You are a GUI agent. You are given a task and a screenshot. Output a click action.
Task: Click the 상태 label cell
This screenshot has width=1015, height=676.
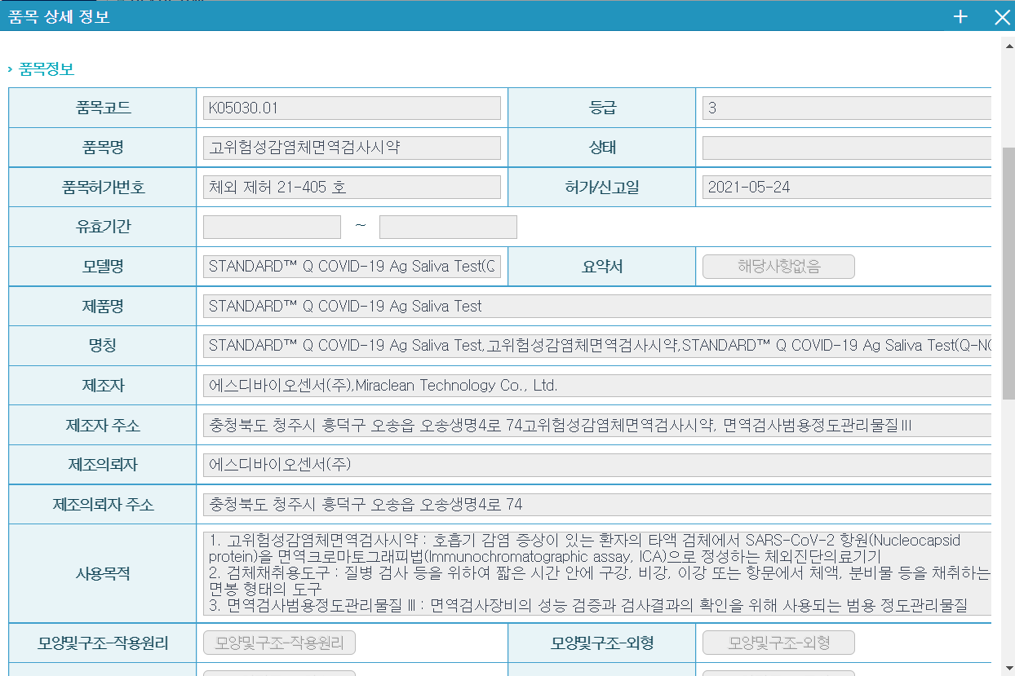pos(603,148)
